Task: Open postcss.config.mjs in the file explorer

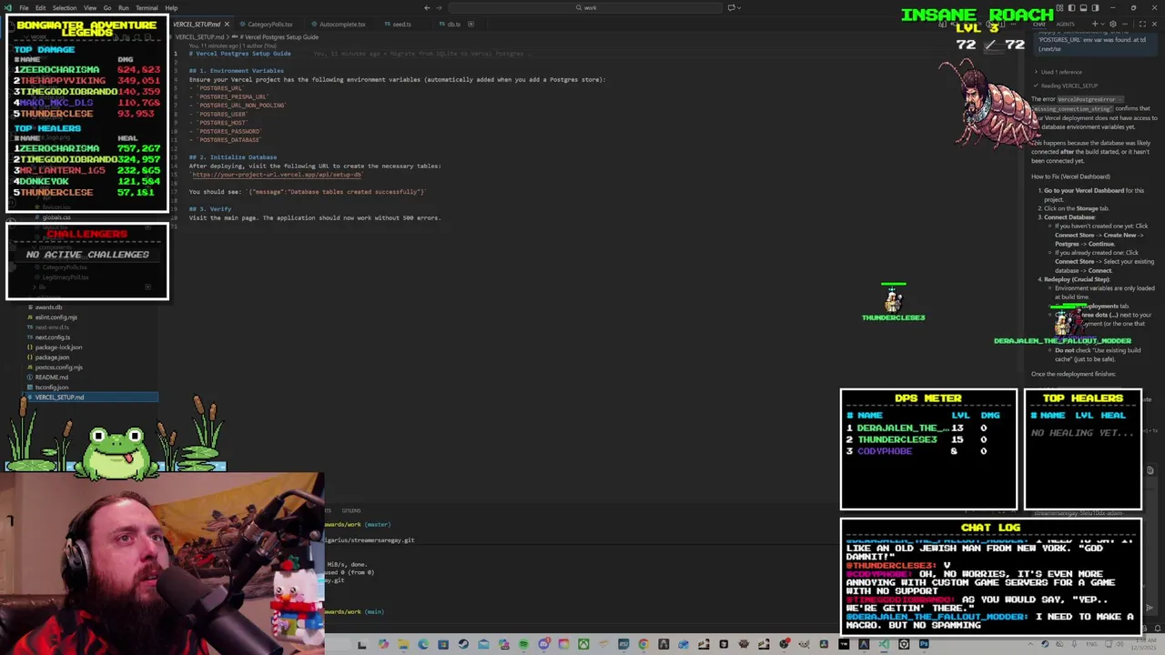Action: (59, 368)
